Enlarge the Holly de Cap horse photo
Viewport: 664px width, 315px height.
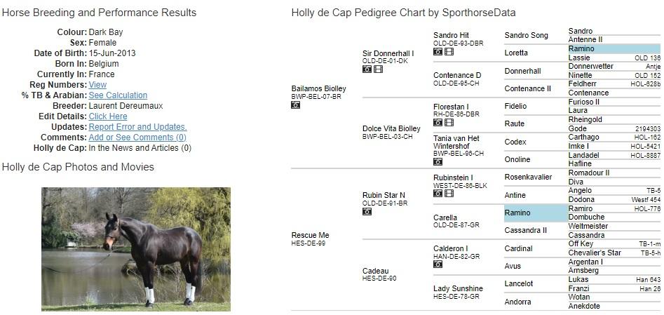136,249
